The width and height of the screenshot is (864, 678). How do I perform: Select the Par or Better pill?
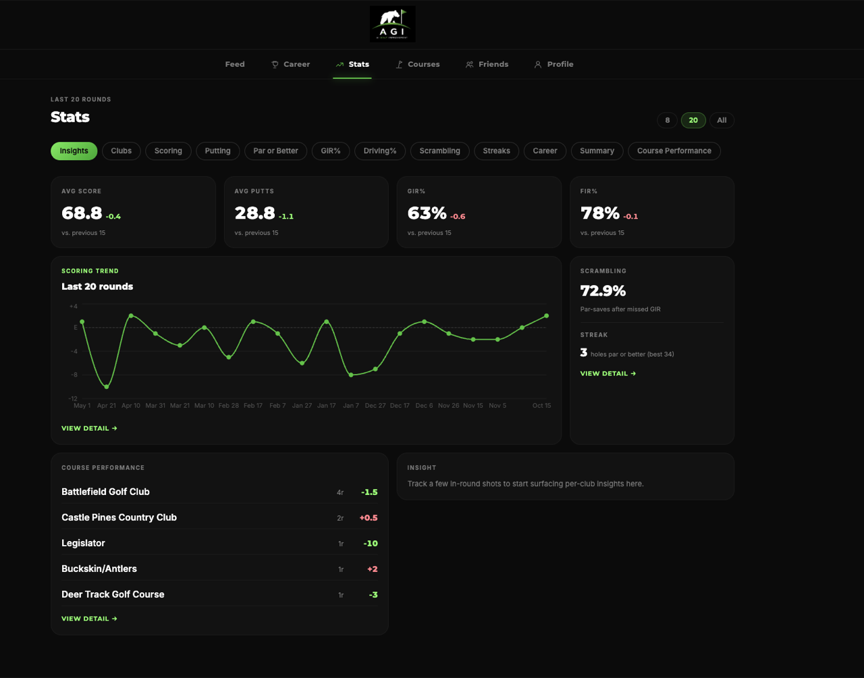275,151
